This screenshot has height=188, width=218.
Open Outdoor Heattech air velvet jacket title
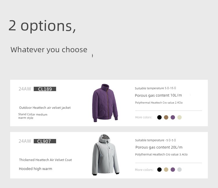click(x=45, y=108)
